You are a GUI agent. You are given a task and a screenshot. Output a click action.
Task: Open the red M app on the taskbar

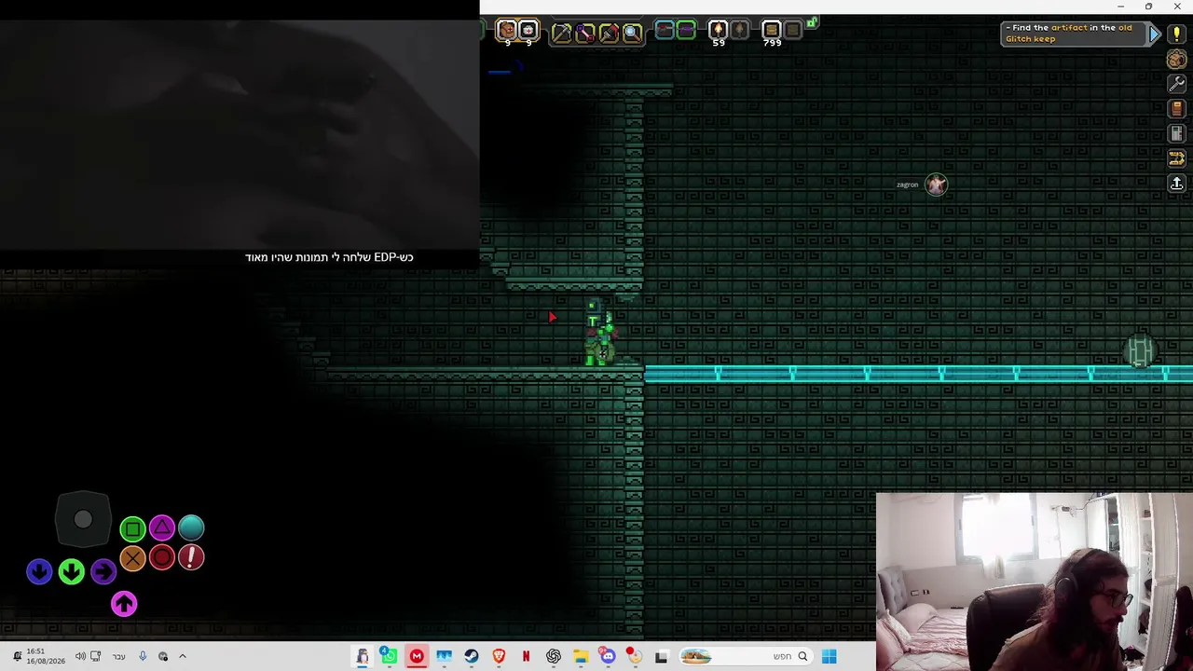pos(417,656)
